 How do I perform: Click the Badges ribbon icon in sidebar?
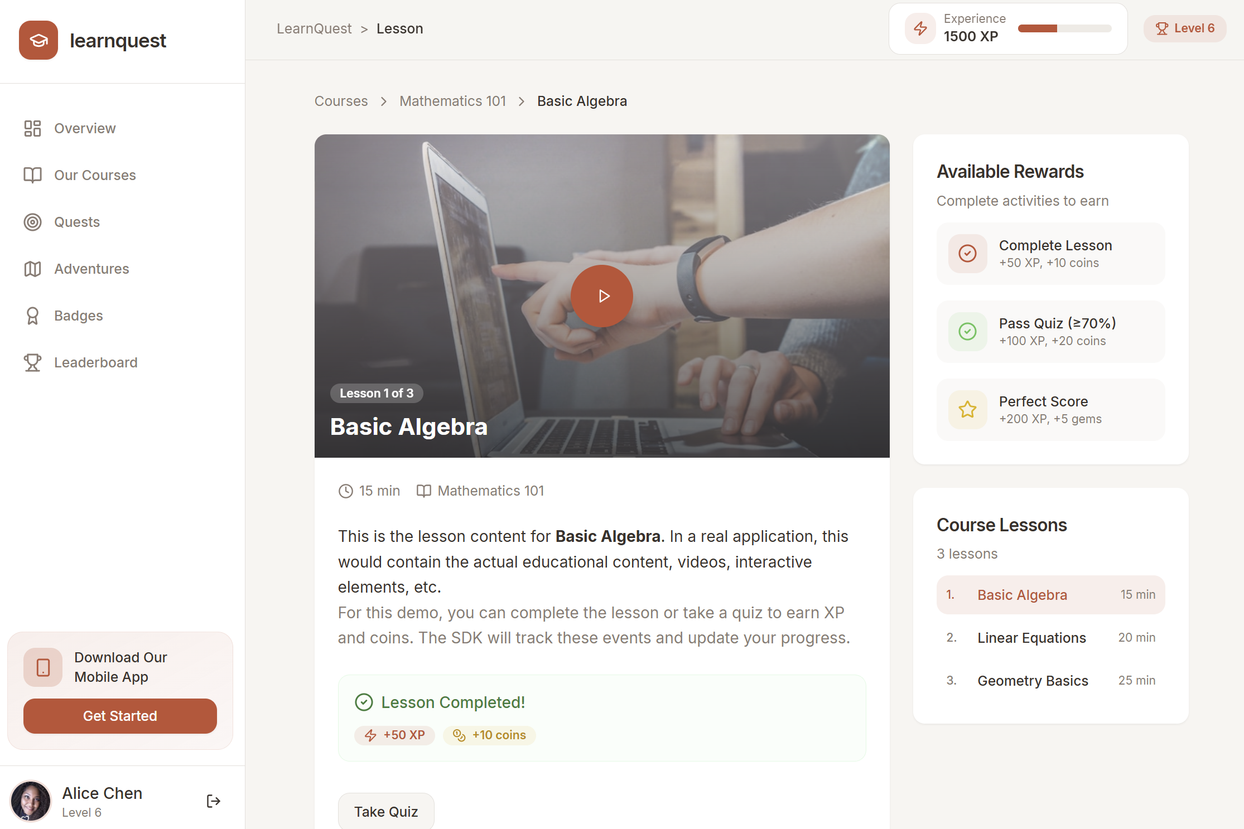pos(32,316)
